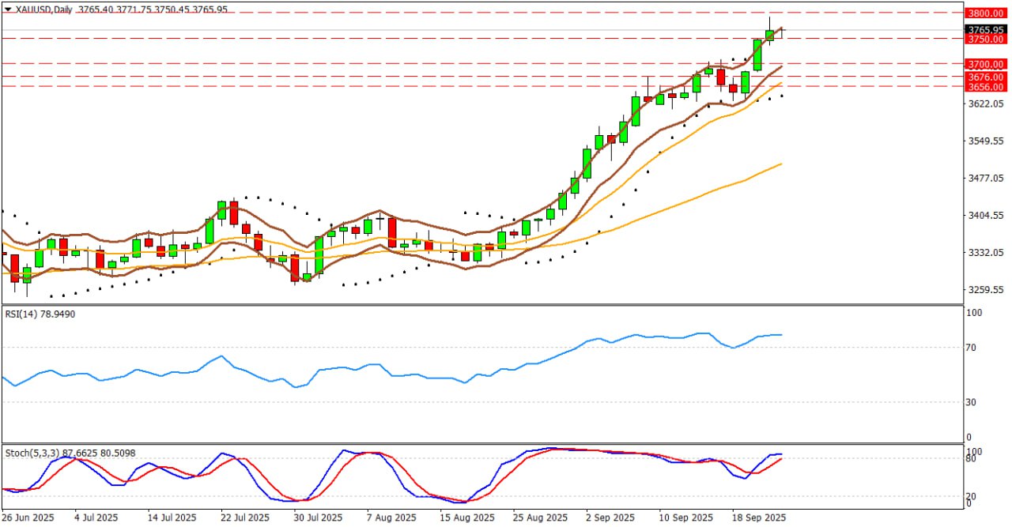Click the 30 Jul 2025 date label
This screenshot has width=1012, height=527.
[318, 518]
